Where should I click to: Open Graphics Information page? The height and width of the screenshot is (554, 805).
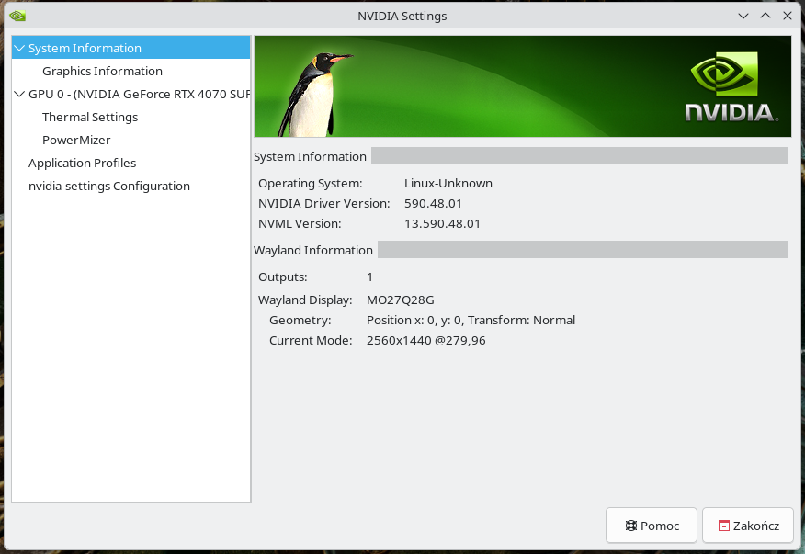[x=102, y=71]
